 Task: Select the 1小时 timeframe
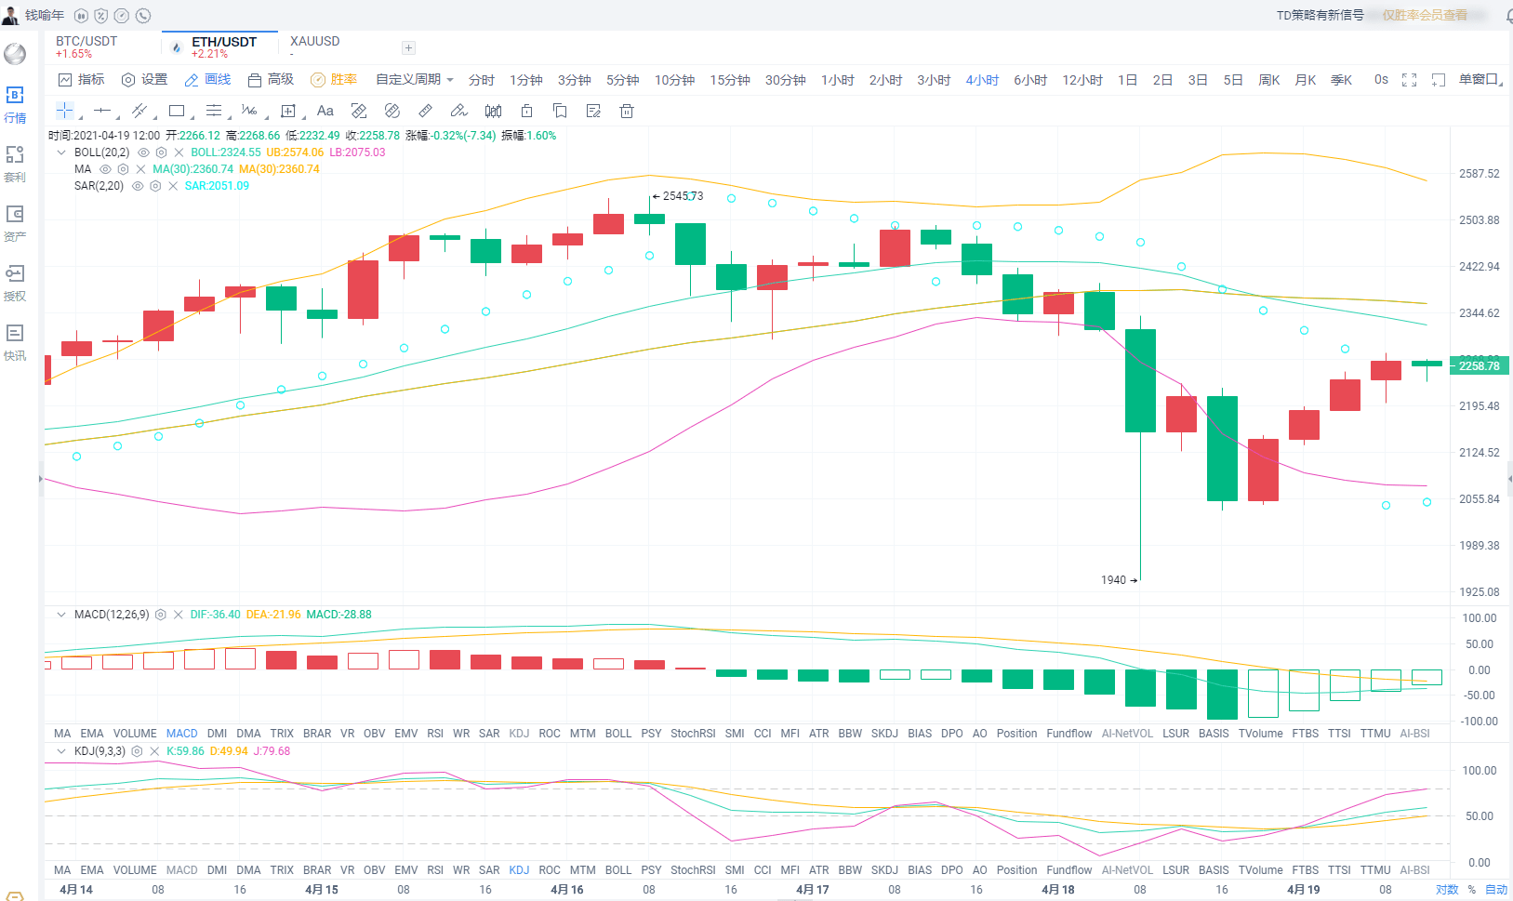point(837,80)
